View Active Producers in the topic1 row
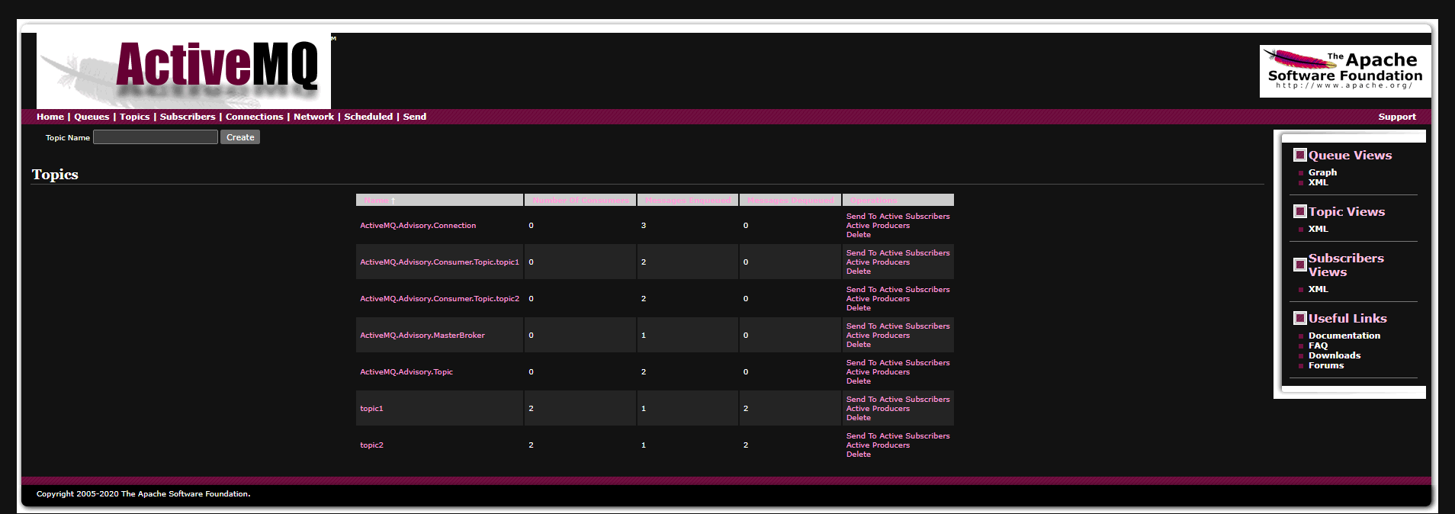Screen dimensions: 1455x514 [878, 409]
